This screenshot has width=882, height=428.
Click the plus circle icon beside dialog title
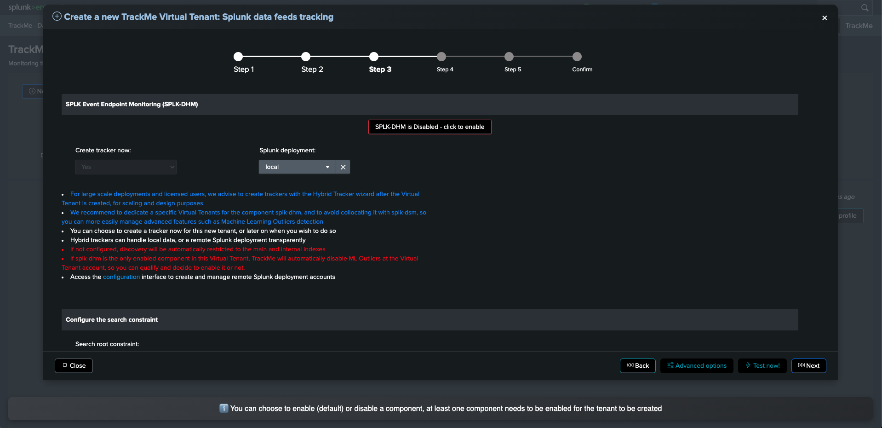tap(57, 17)
